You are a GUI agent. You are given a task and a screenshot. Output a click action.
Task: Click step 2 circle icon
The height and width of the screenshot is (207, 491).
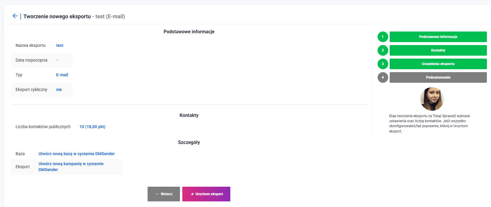(383, 50)
